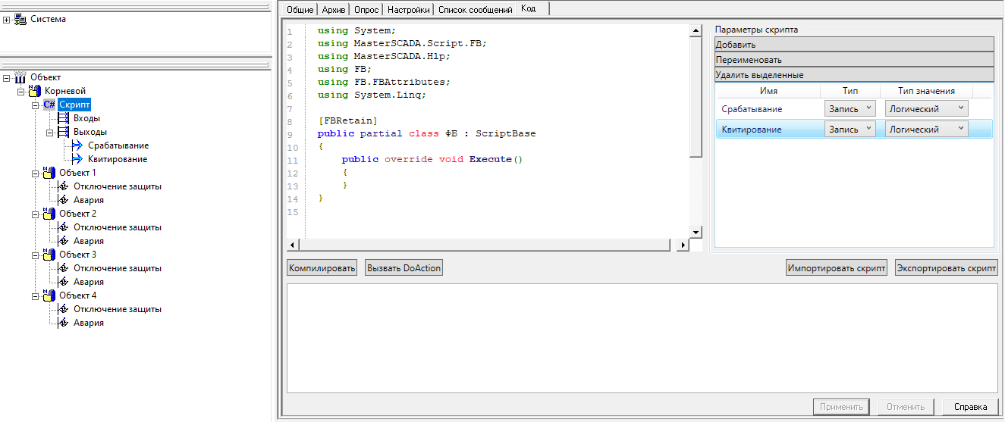Collapse the Объект 2 node
Image resolution: width=1005 pixels, height=422 pixels.
[x=36, y=214]
